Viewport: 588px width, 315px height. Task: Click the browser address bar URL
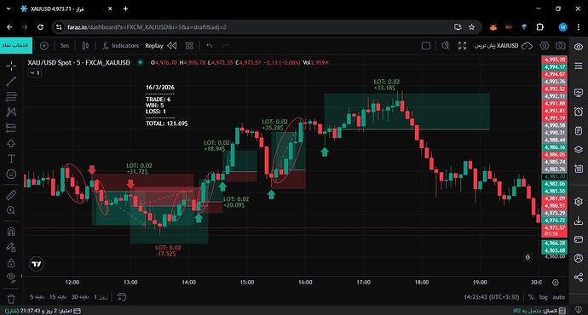pos(147,27)
